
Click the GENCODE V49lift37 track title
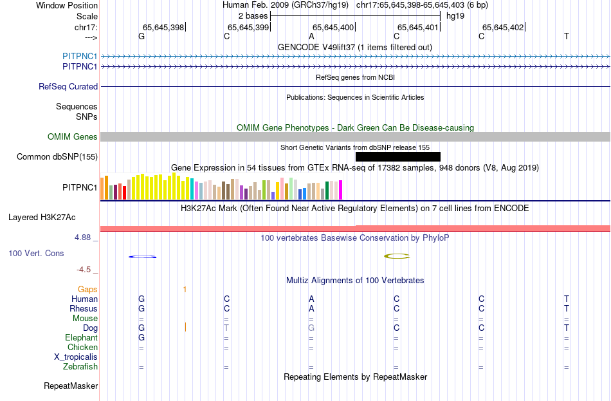coord(355,47)
